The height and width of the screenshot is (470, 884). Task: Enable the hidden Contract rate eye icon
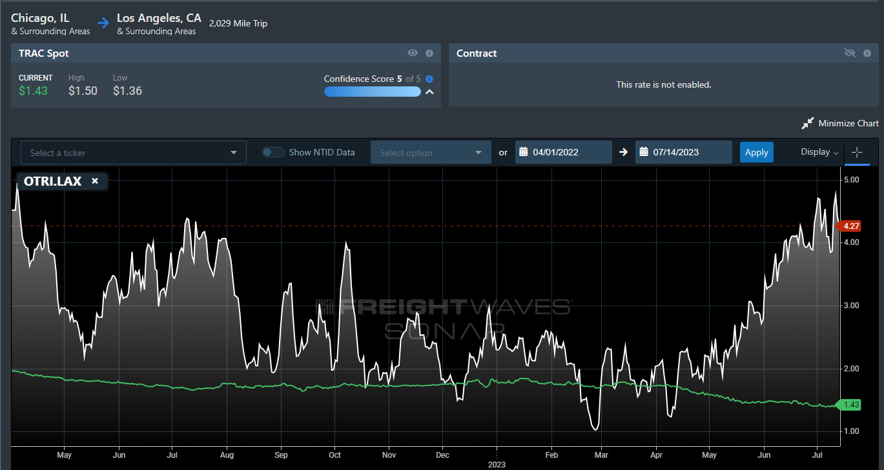click(850, 54)
